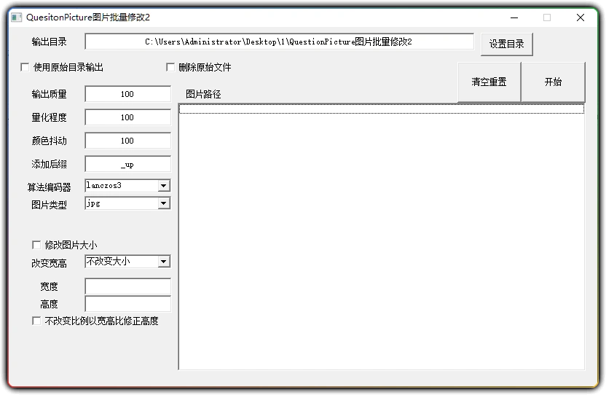Click the 算法编码器 label

pyautogui.click(x=49, y=187)
